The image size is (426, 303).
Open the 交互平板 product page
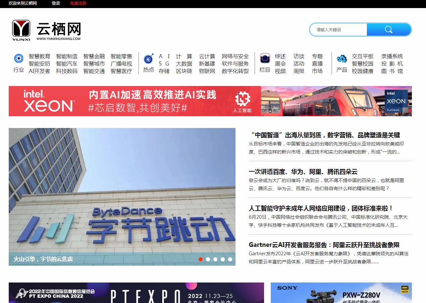(x=363, y=56)
